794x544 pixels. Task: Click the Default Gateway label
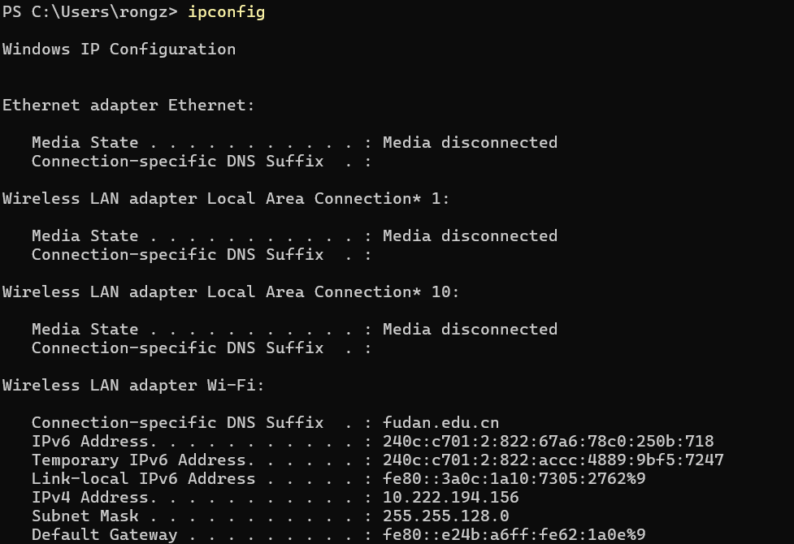[104, 535]
